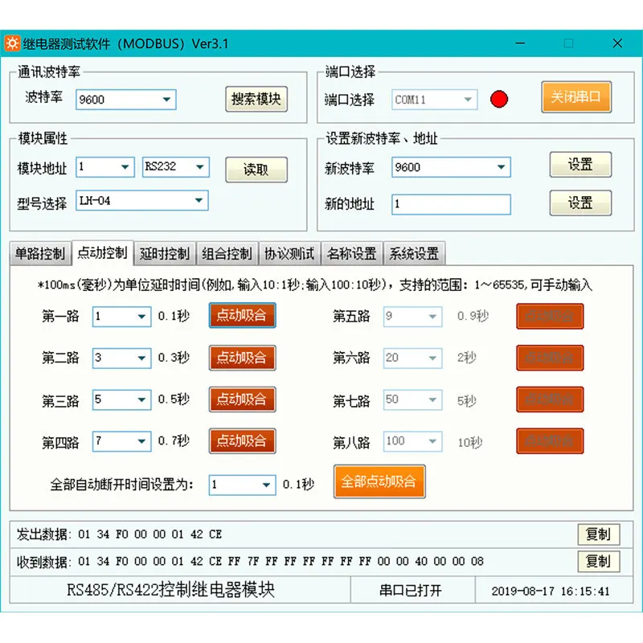This screenshot has width=643, height=643.
Task: Copy the 发出数据 with 复制 button
Action: (598, 534)
